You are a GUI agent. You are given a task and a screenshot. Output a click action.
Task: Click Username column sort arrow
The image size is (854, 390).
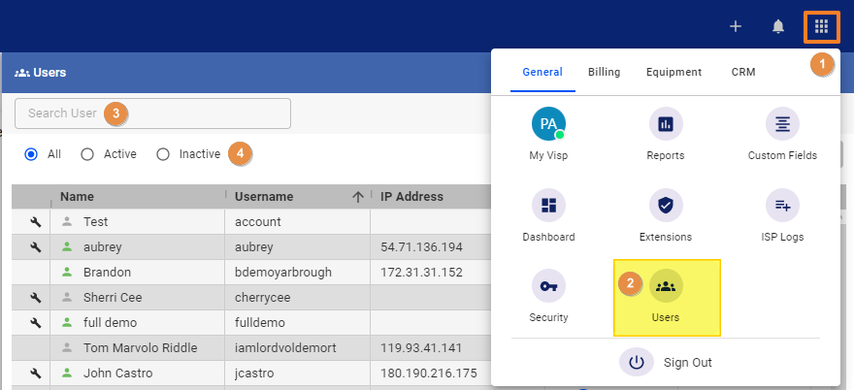pos(358,197)
